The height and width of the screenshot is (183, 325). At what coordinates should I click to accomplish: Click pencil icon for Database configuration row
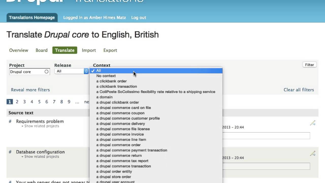click(x=313, y=154)
